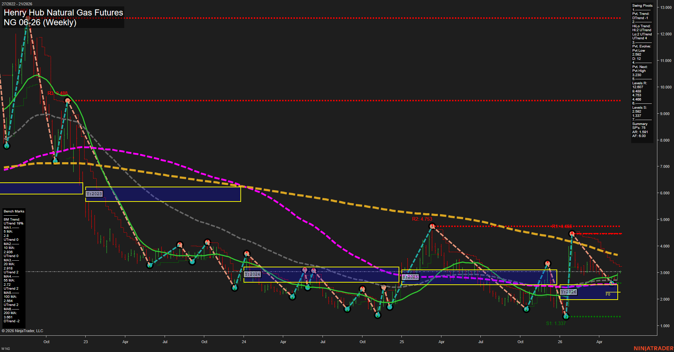Click the 2.564 hundred-period MA value
The height and width of the screenshot is (352, 674).
8,301
